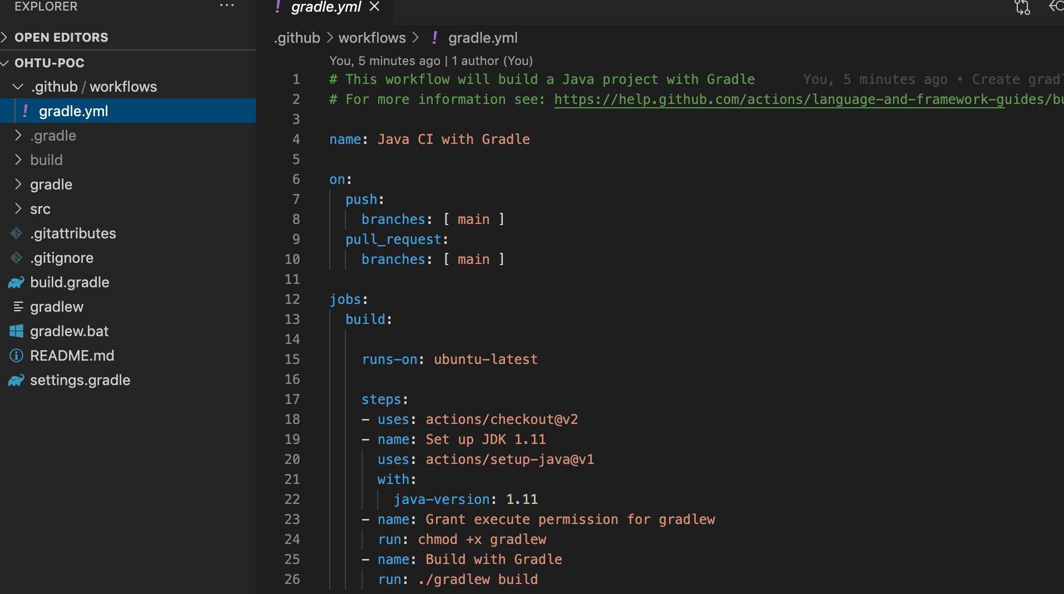Screen dimensions: 1064x594
Task: Open the gradlew file
Action: click(128, 307)
